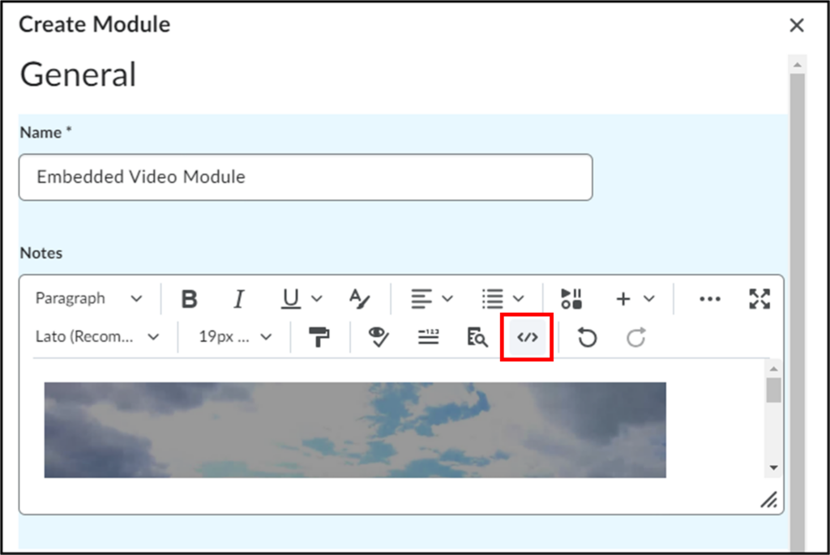Image resolution: width=830 pixels, height=555 pixels.
Task: Open more actions ellipsis in editor
Action: coord(709,299)
